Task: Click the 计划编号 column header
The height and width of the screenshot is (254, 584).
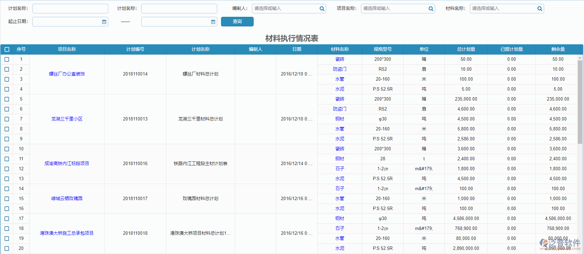Action: (135, 49)
